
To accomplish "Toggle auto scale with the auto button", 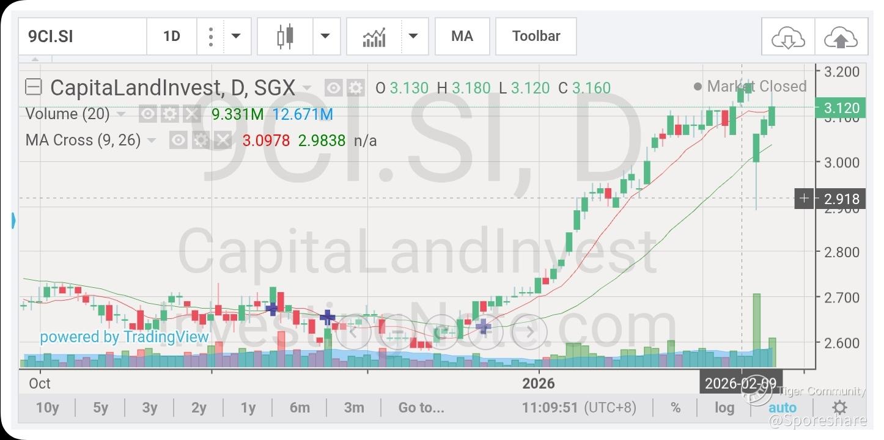I will 783,408.
